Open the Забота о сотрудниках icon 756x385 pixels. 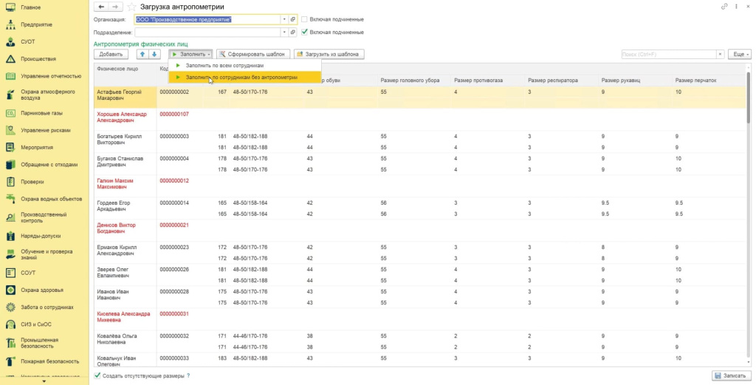coord(10,307)
